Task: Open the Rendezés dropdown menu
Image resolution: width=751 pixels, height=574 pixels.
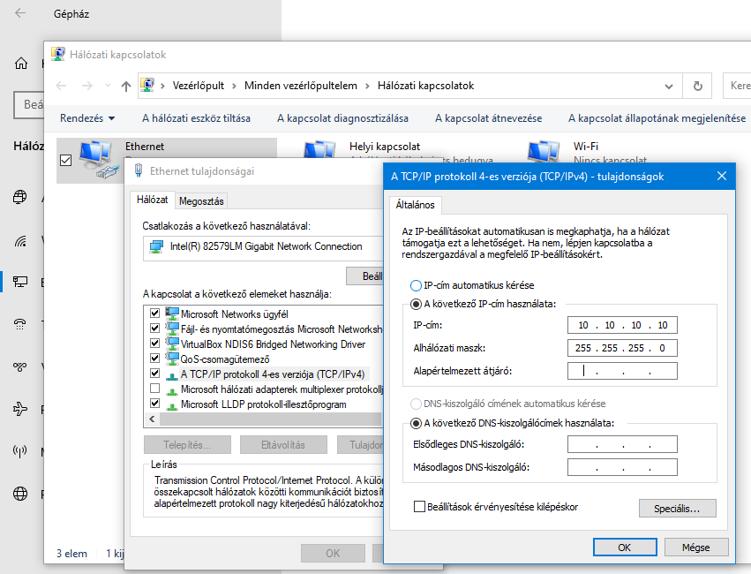Action: tap(86, 118)
